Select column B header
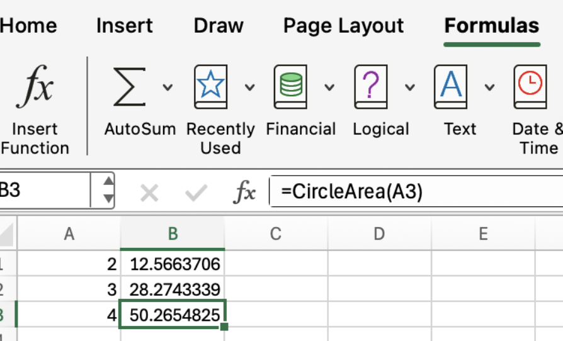This screenshot has height=341, width=563. click(173, 234)
